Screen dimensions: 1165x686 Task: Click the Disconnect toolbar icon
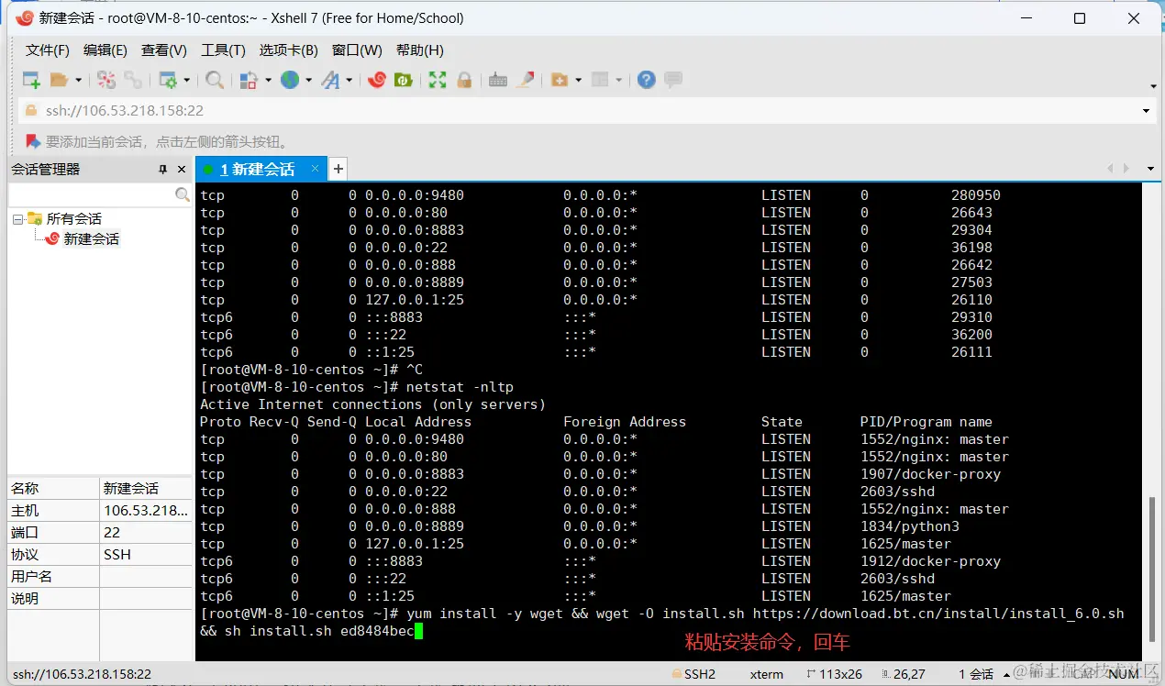106,80
